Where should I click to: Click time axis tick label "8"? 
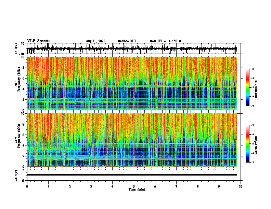click(198, 186)
